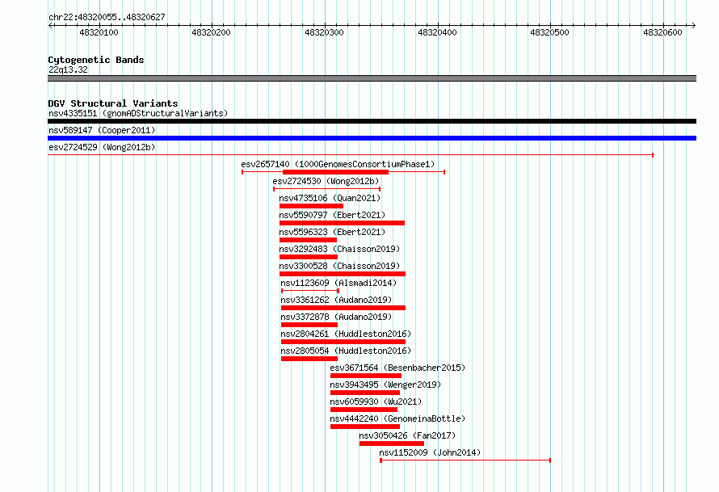Open nsv1152009 (John2014) variant label

coord(430,452)
